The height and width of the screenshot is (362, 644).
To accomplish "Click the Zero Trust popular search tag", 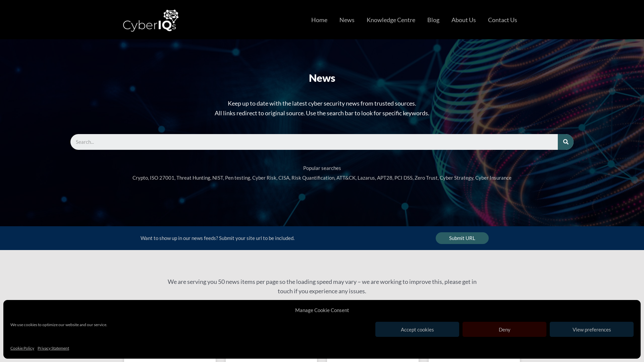I will [426, 178].
